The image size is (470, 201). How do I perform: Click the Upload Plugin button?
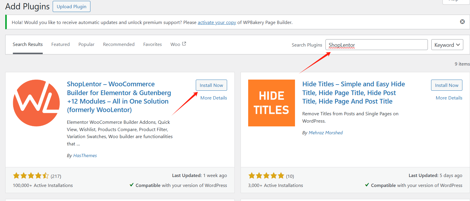71,6
